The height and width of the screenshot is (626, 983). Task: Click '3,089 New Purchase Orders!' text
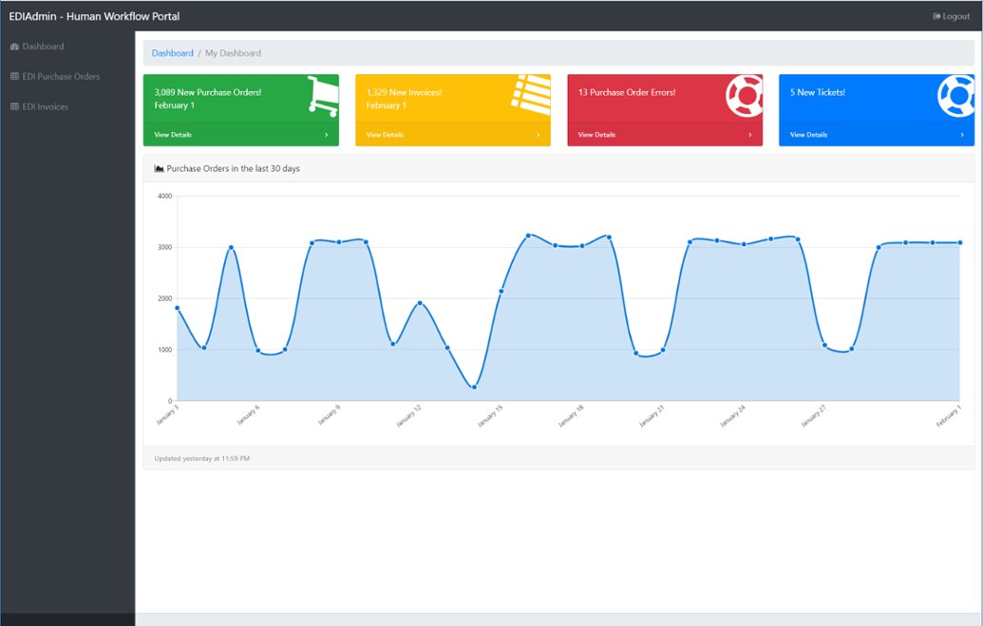[x=208, y=92]
